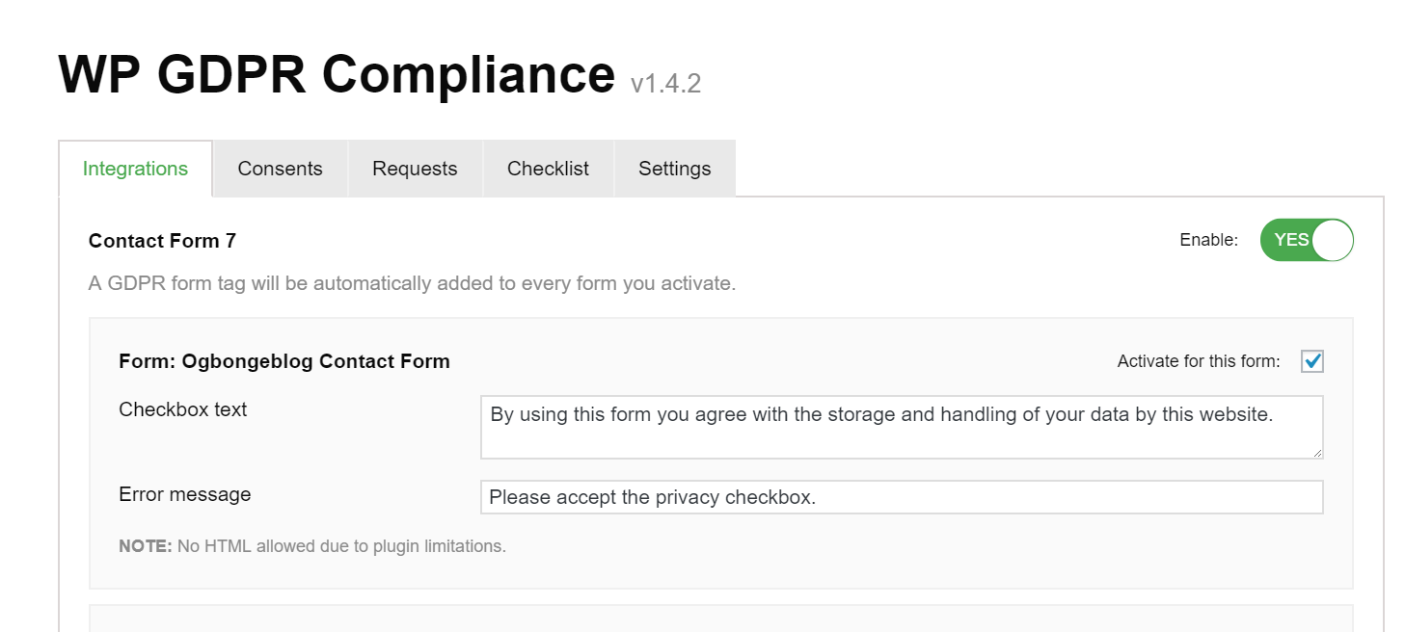Go to the Settings tab

tap(674, 168)
